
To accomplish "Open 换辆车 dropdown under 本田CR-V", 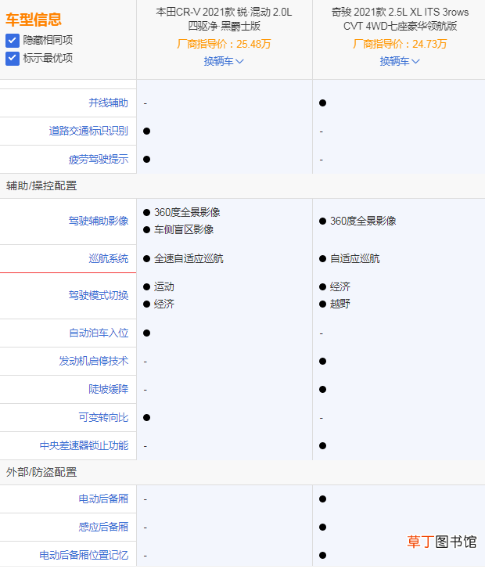I will [224, 61].
